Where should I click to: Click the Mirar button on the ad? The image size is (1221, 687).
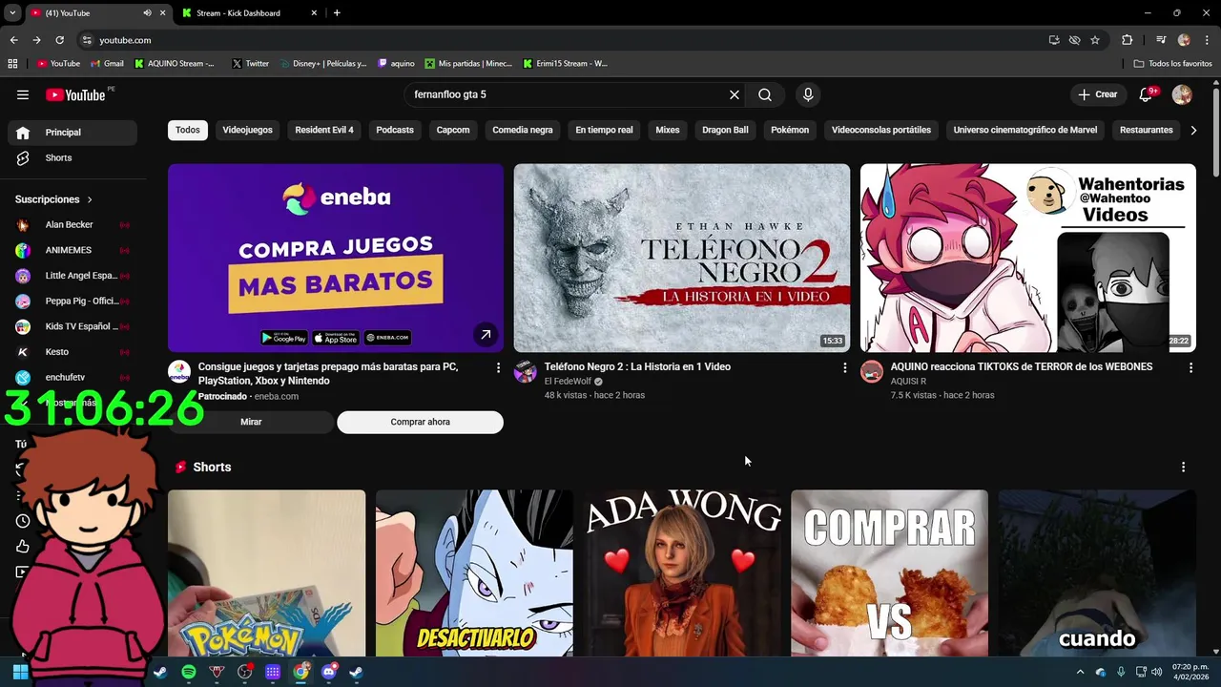click(x=251, y=422)
